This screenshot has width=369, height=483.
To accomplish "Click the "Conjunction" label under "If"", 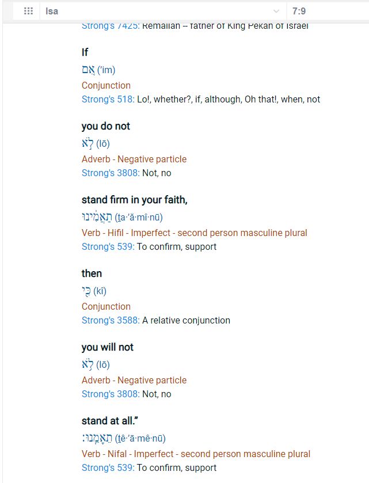I will pos(106,85).
